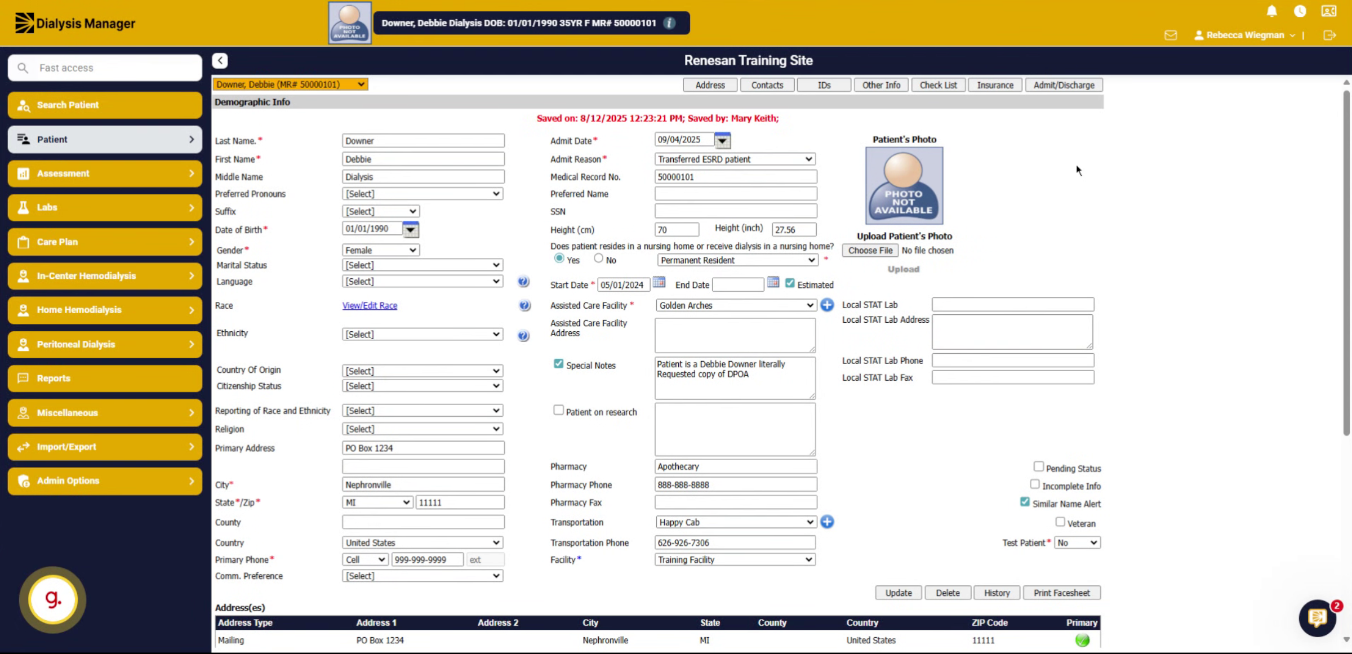Select Yes for nursing home residence
The image size is (1352, 654).
click(x=559, y=258)
